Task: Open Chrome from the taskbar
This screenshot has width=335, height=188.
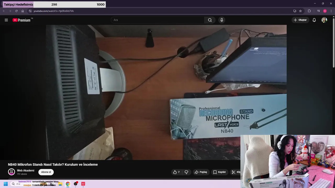Action: click(x=68, y=184)
